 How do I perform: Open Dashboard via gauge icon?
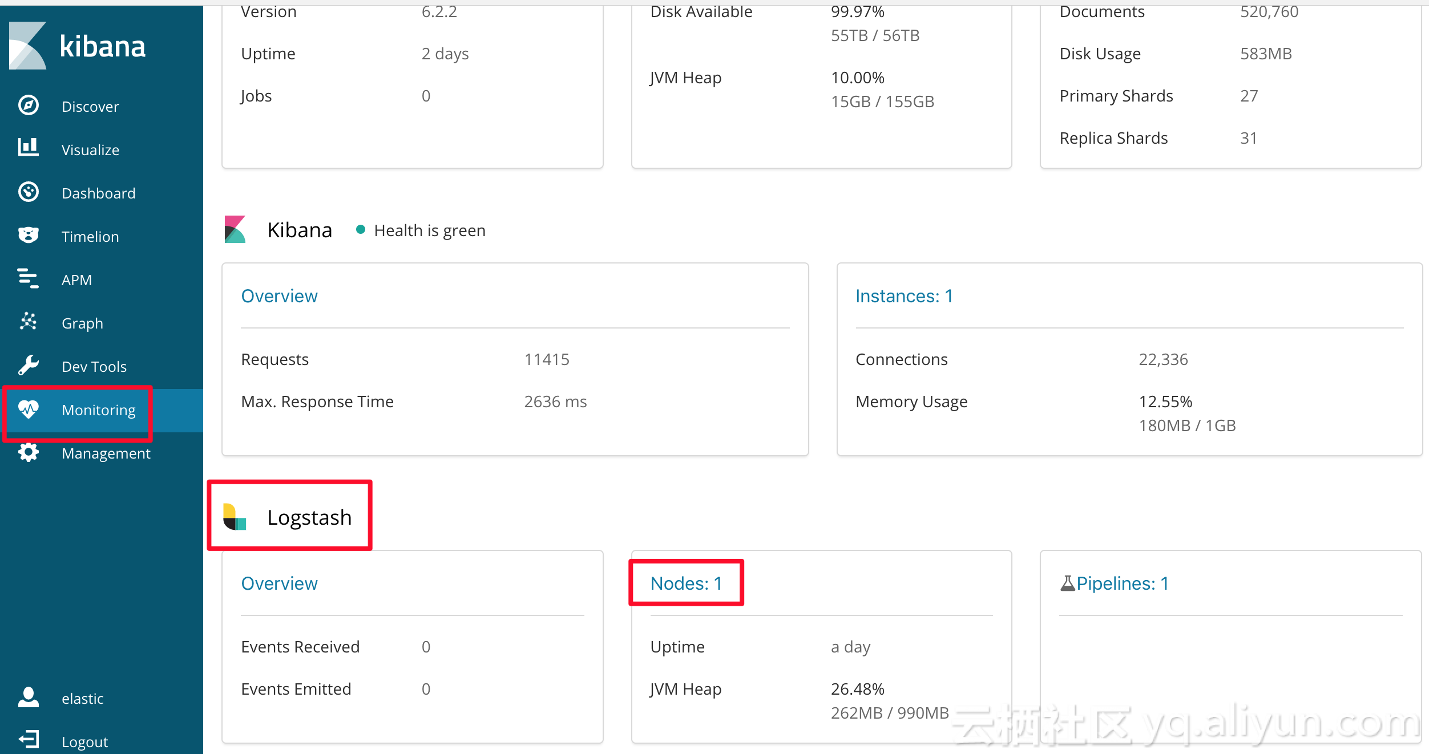29,192
